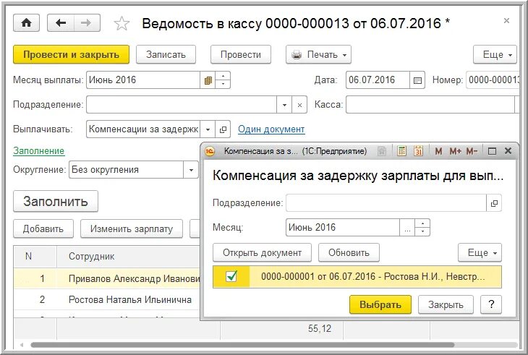528x355 pixels.
Task: Select document row 0000-000001 от 06.07.2016
Action: (x=357, y=277)
